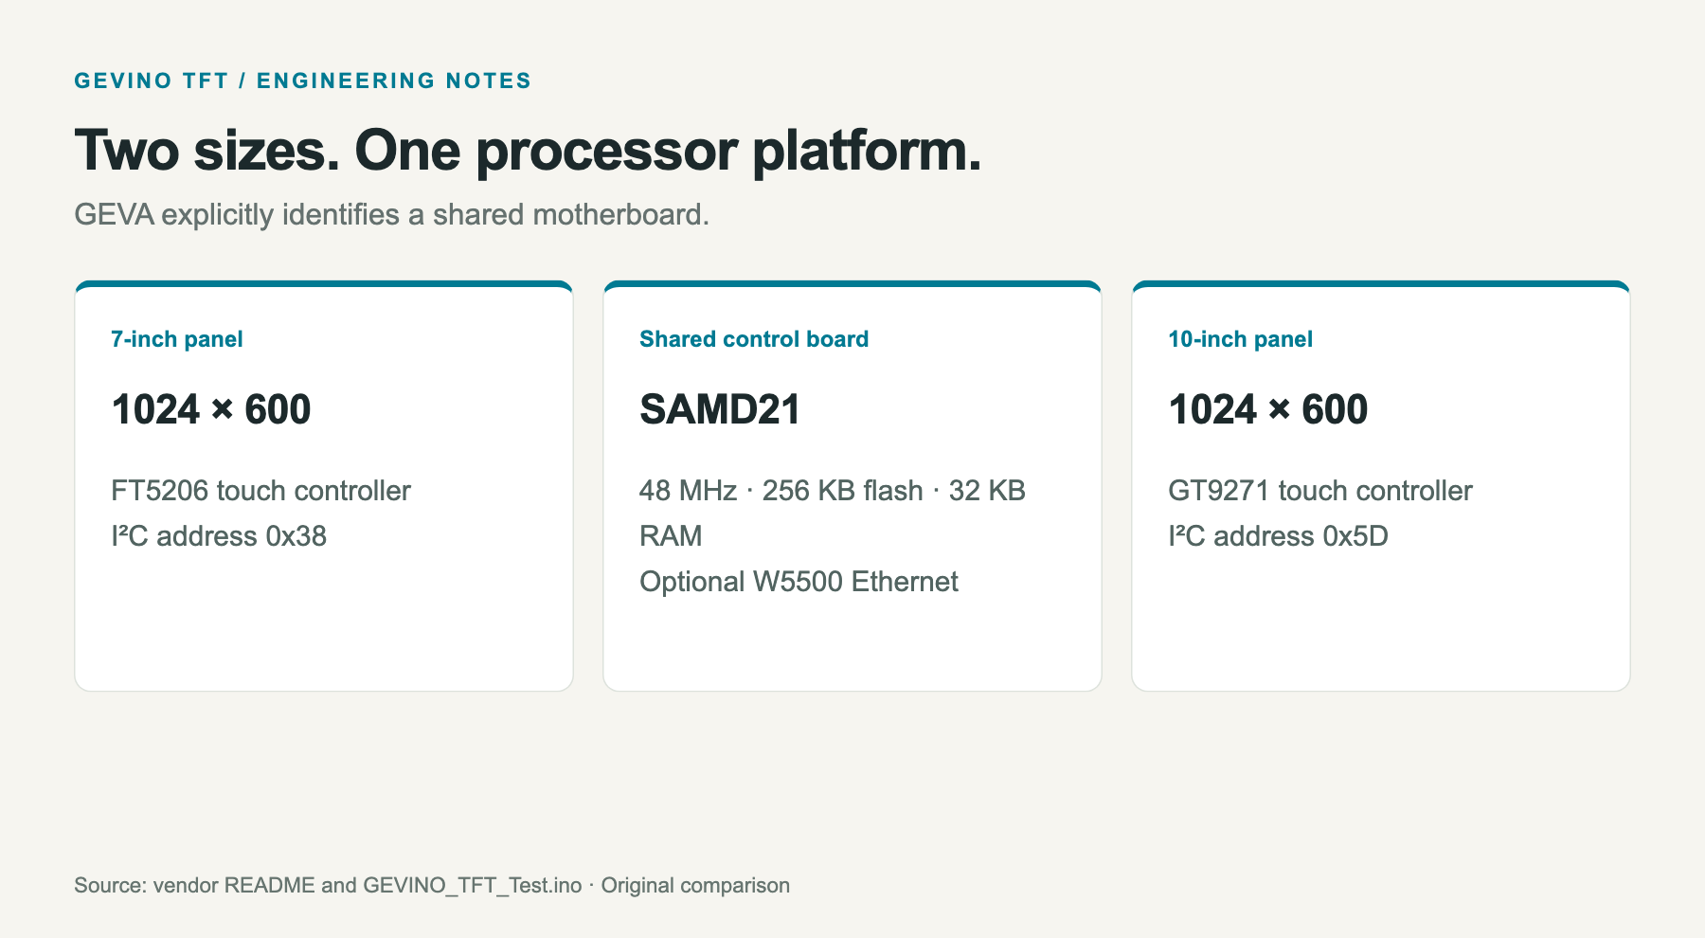Image resolution: width=1705 pixels, height=938 pixels.
Task: Click I²C address 0x38 line
Action: point(218,536)
